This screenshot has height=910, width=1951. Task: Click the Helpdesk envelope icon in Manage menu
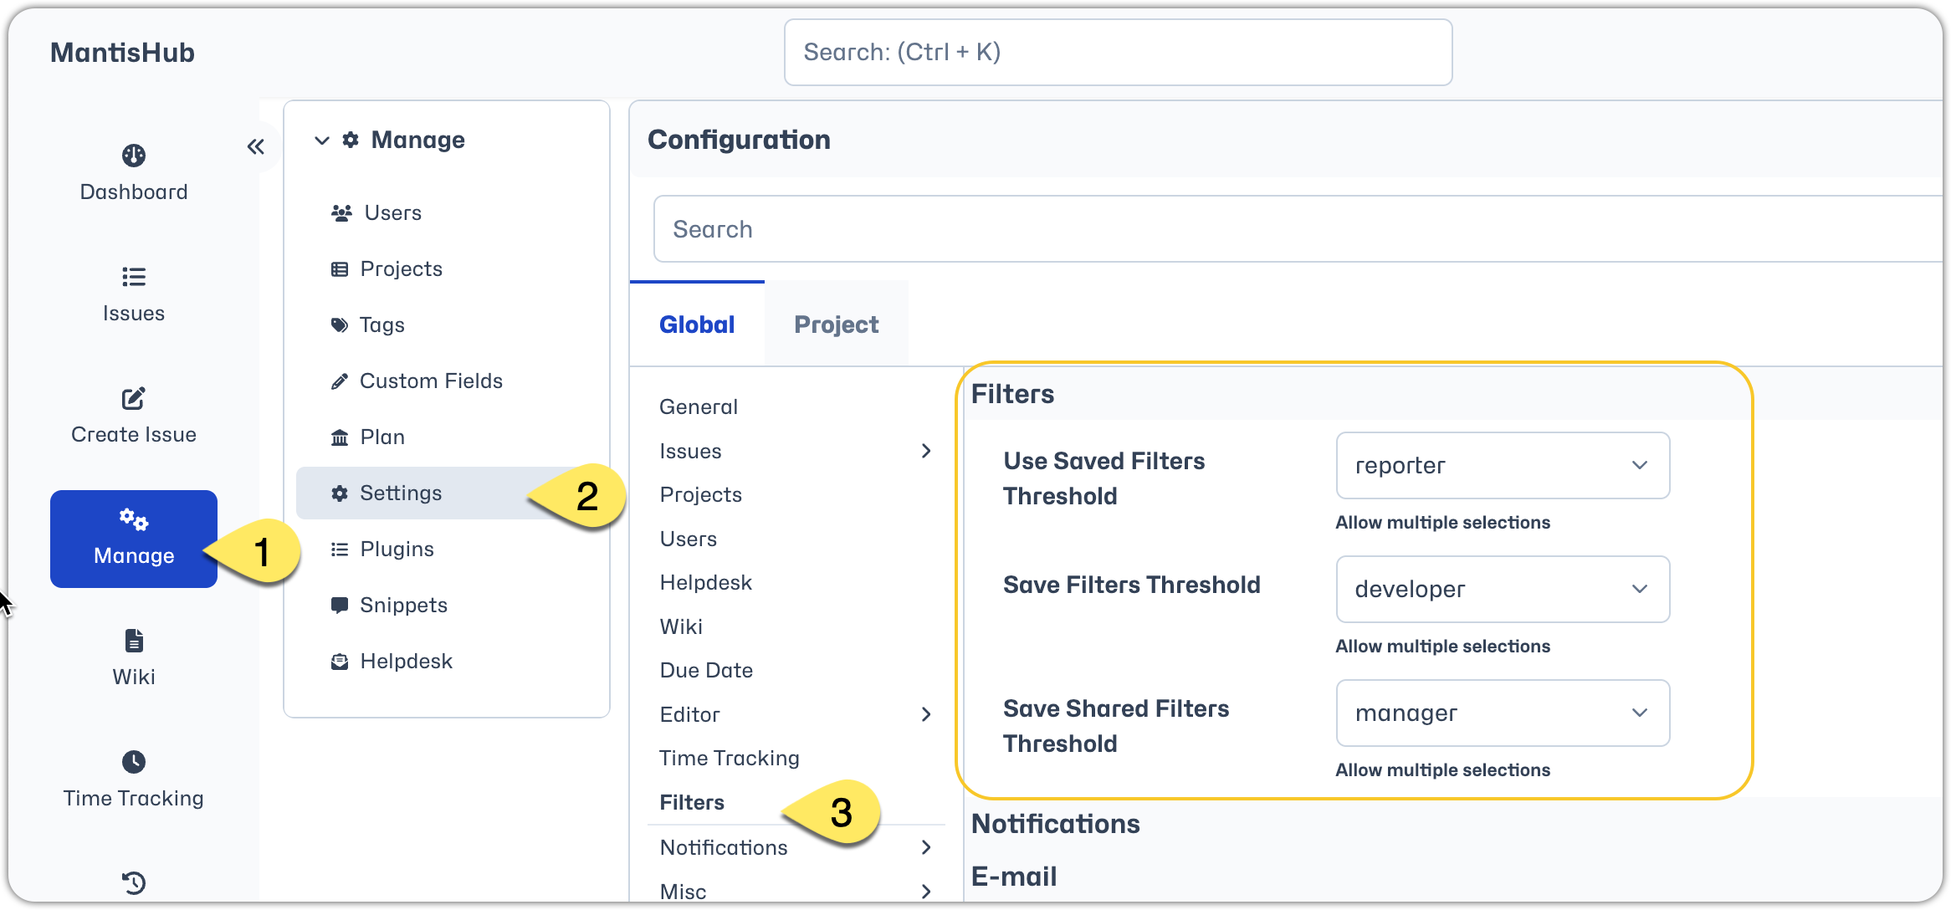(340, 662)
